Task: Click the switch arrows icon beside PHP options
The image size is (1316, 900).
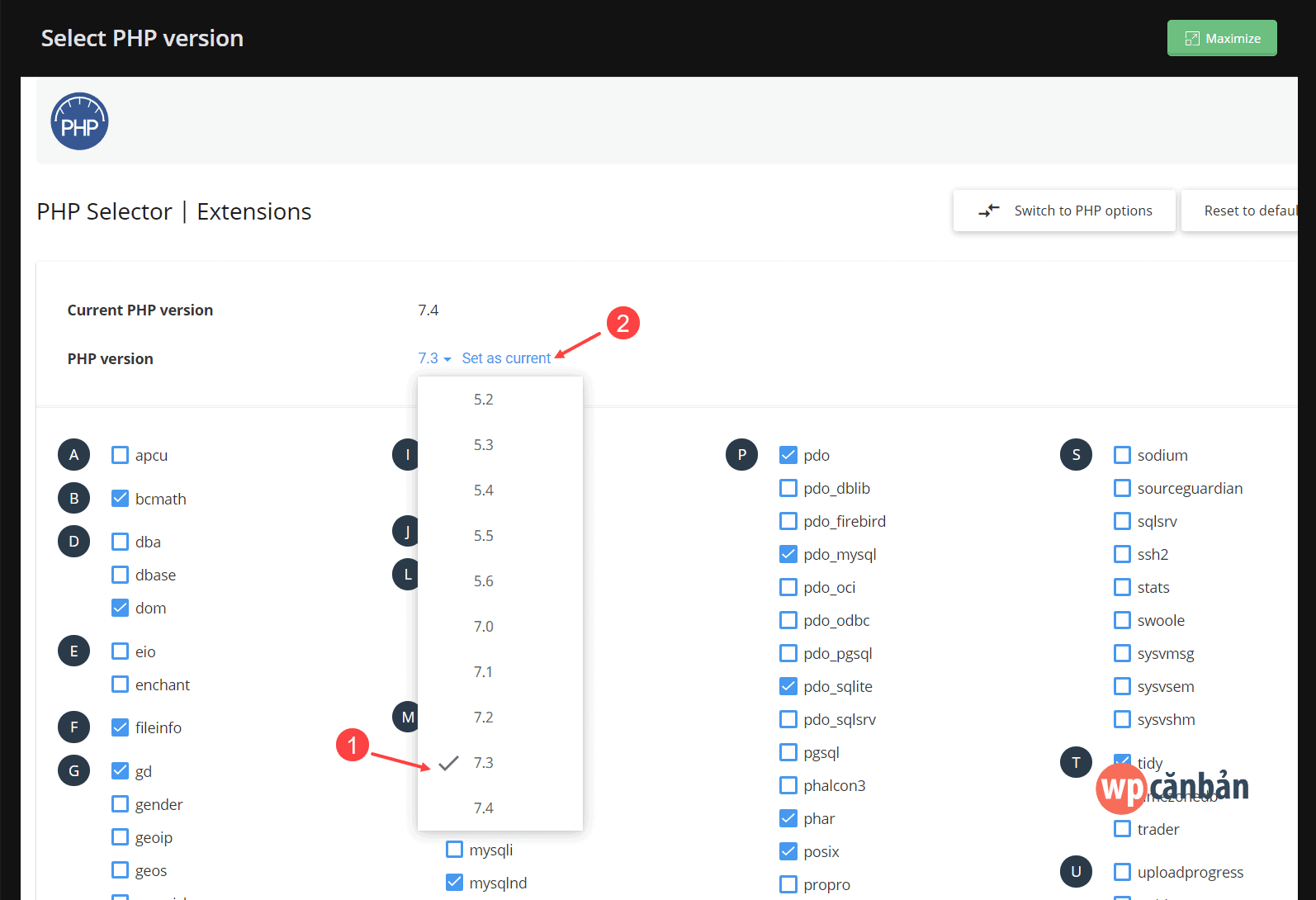Action: click(988, 211)
